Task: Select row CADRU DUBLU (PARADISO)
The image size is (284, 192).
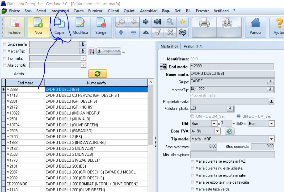Action: tap(96, 131)
